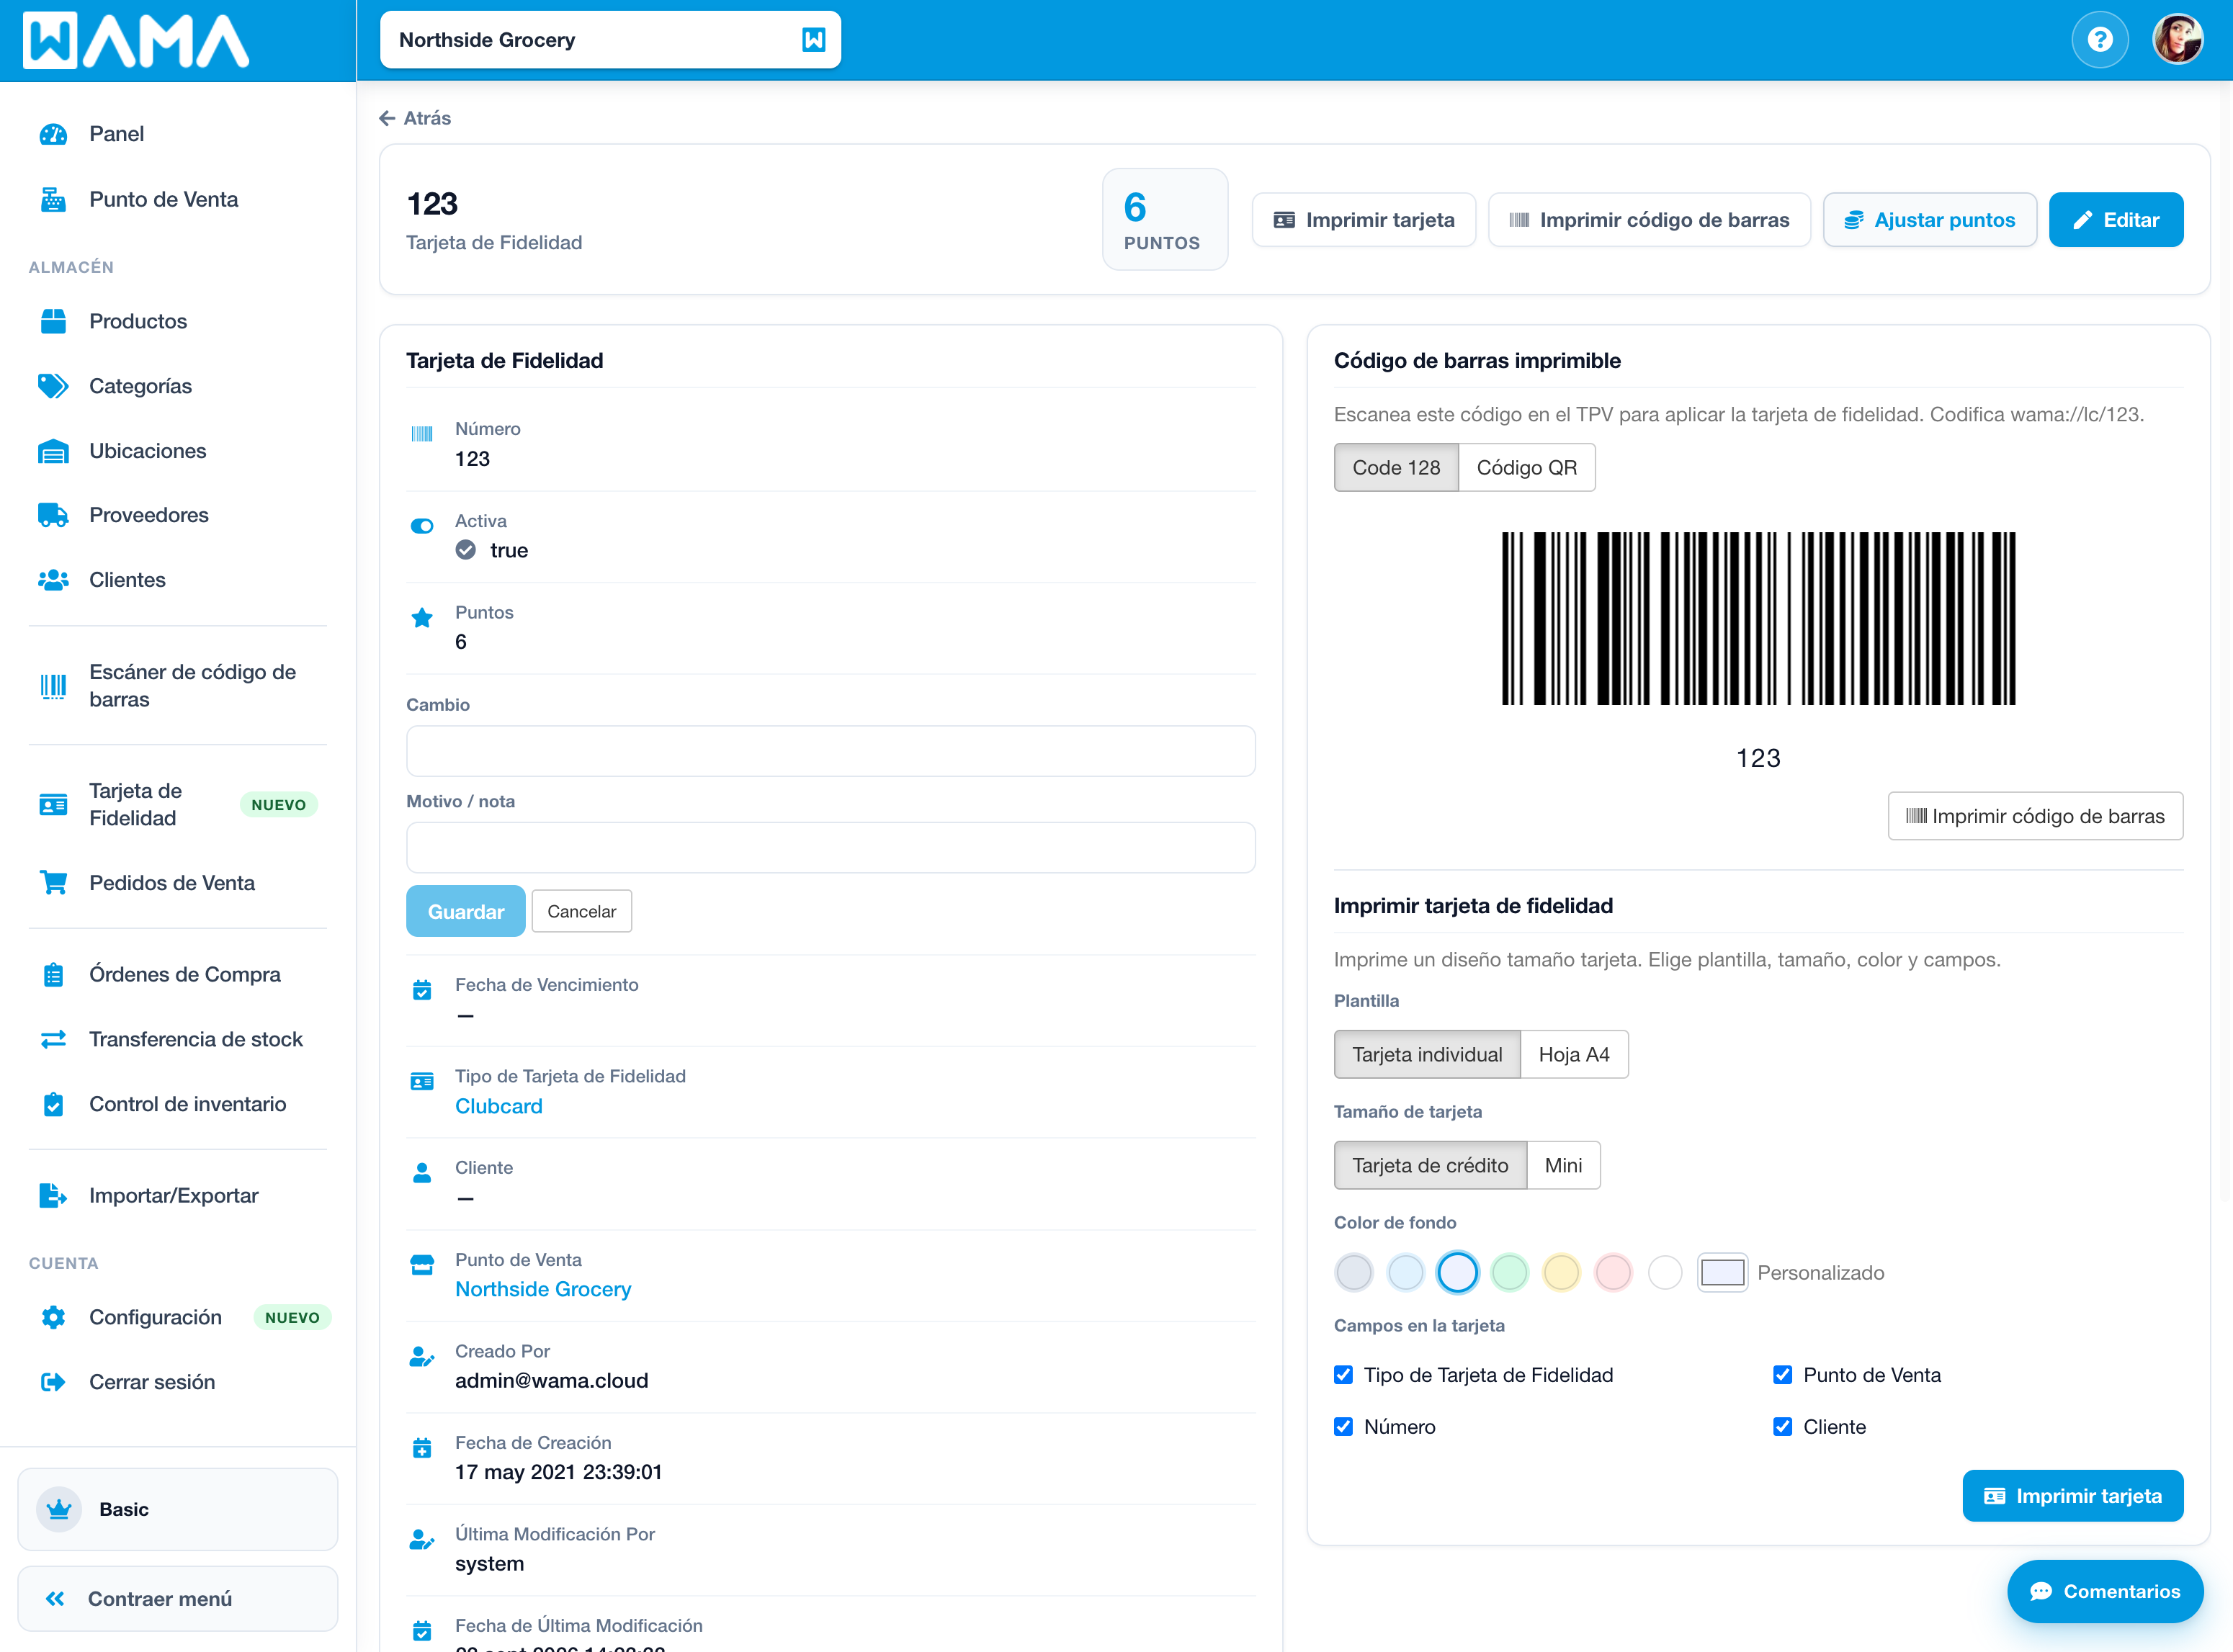Viewport: 2233px width, 1652px height.
Task: Click the Órdenes de Compra clipboard icon
Action: (53, 975)
